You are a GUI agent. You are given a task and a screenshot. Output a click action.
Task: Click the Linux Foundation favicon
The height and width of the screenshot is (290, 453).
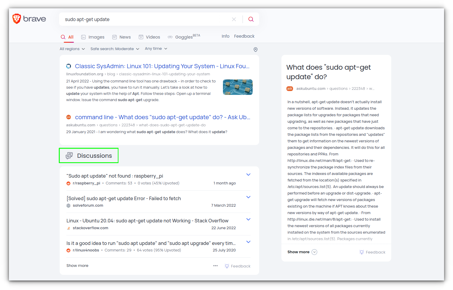click(69, 66)
